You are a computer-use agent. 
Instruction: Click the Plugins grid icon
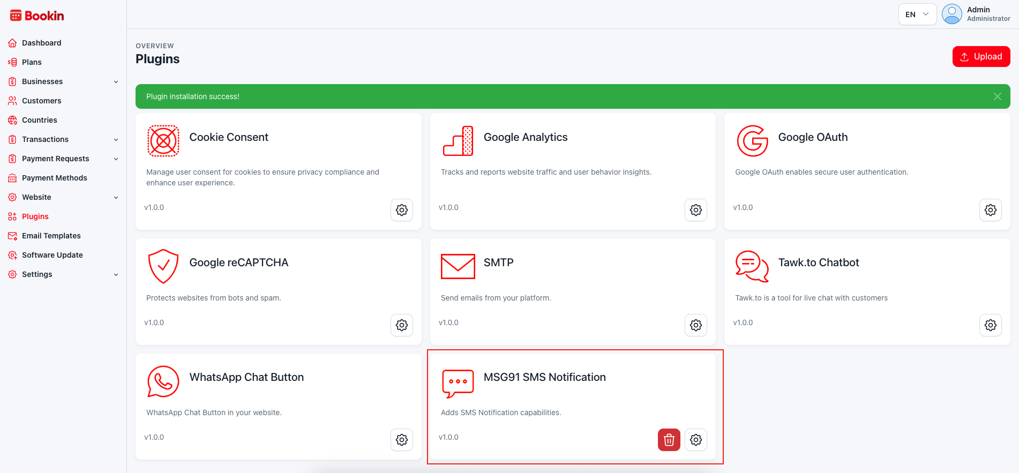pos(12,216)
